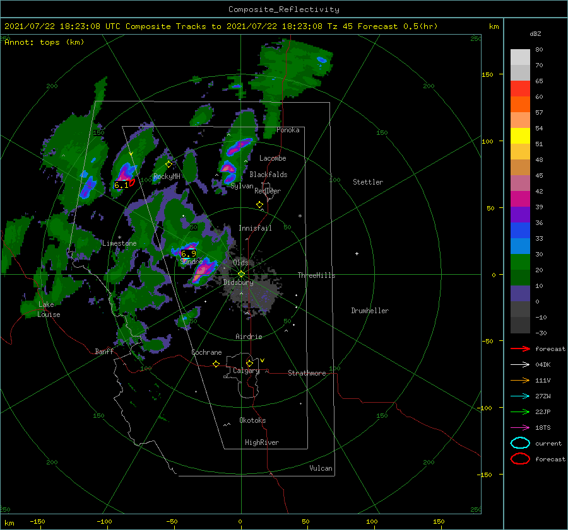This screenshot has width=568, height=530.
Task: Click the yellow diamond at radar center
Action: pyautogui.click(x=241, y=274)
